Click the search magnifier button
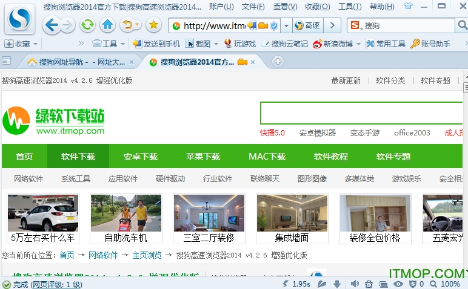 click(x=462, y=25)
